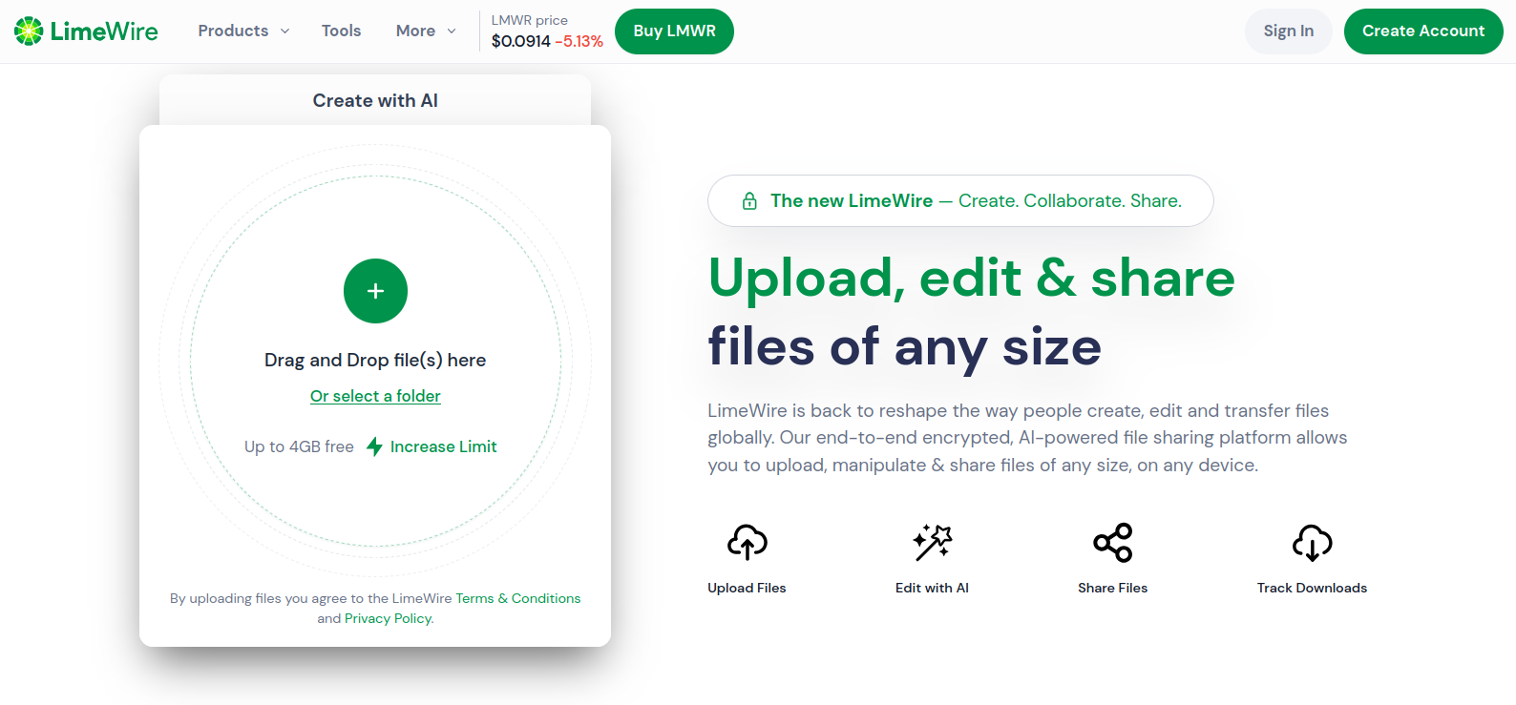Click the Sign In button
The height and width of the screenshot is (705, 1516).
click(1289, 31)
